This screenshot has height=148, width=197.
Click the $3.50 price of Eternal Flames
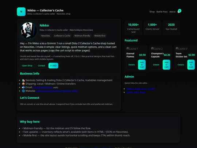142,55
